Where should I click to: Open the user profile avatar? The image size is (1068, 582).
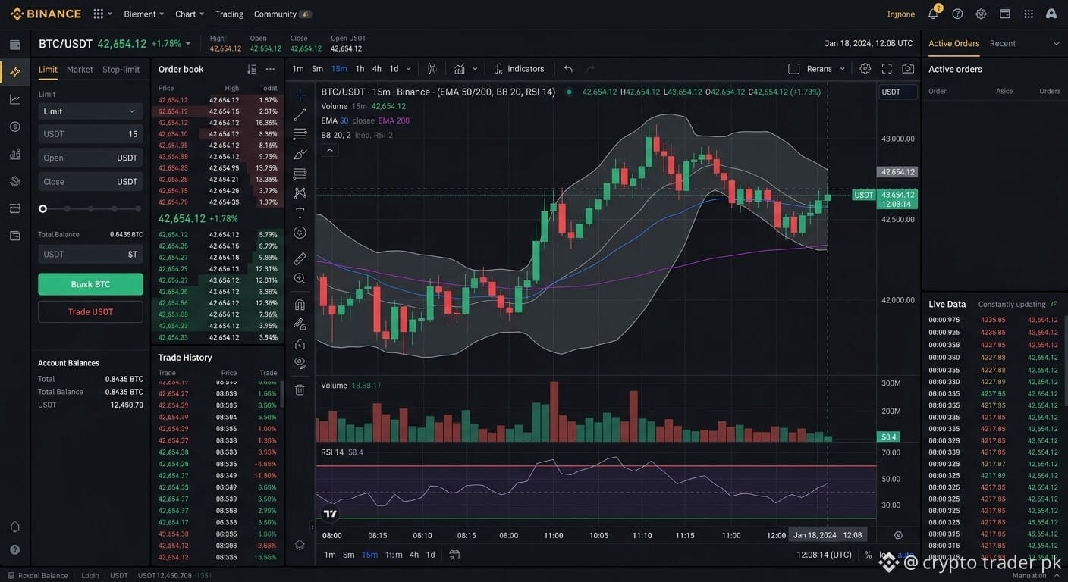click(1051, 14)
